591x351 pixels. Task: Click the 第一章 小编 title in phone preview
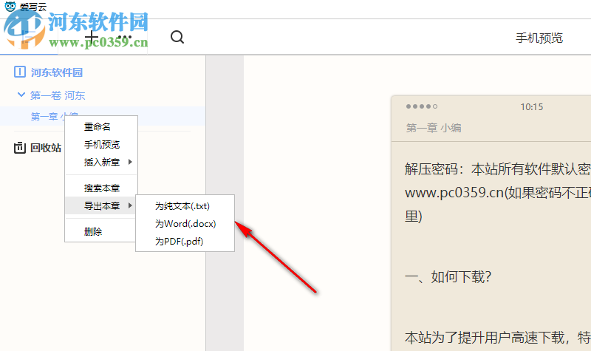pyautogui.click(x=434, y=128)
